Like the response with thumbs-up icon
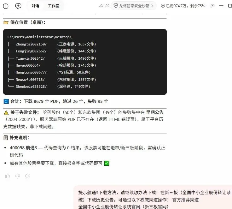Image resolution: width=232 pixels, height=209 pixels. [8, 176]
